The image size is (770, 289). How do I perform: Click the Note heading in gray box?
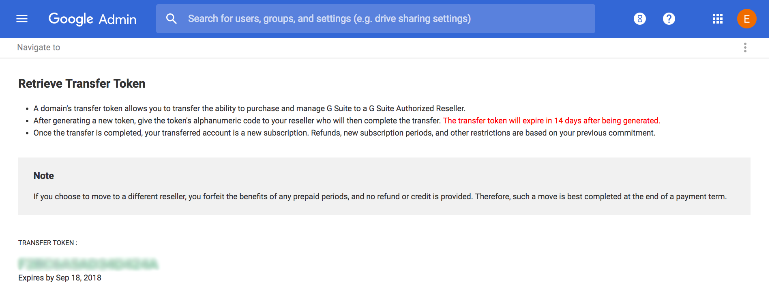point(43,176)
